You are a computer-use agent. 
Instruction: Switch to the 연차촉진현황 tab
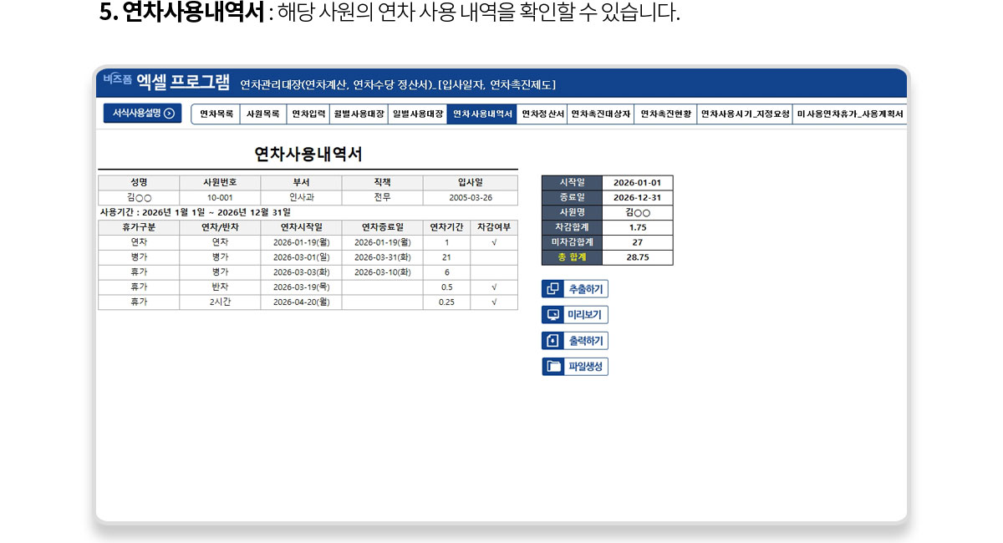click(x=666, y=114)
